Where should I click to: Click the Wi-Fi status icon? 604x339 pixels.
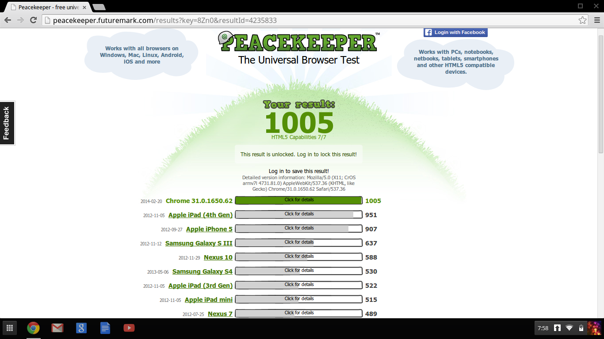569,328
